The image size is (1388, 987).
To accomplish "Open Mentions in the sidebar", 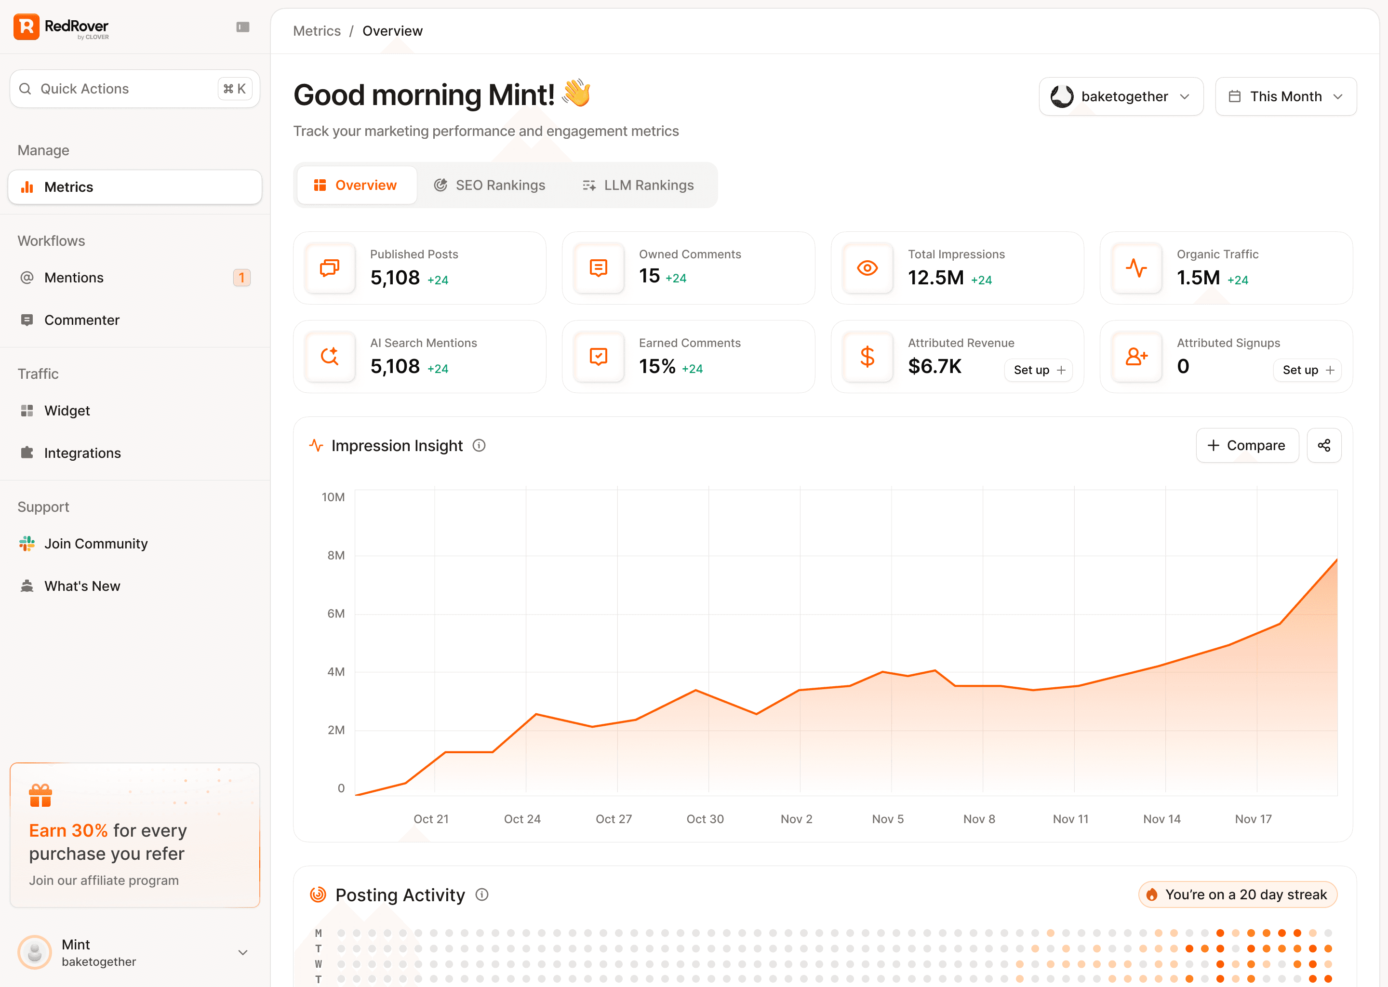I will (x=74, y=278).
